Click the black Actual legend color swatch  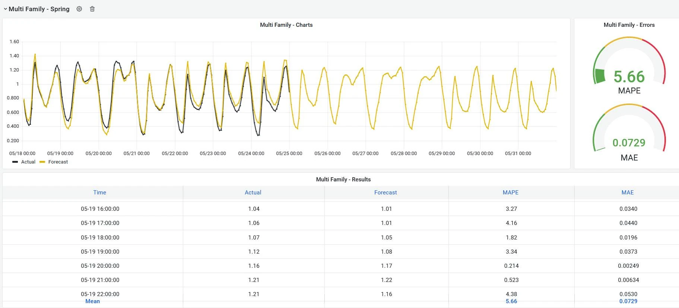click(15, 162)
